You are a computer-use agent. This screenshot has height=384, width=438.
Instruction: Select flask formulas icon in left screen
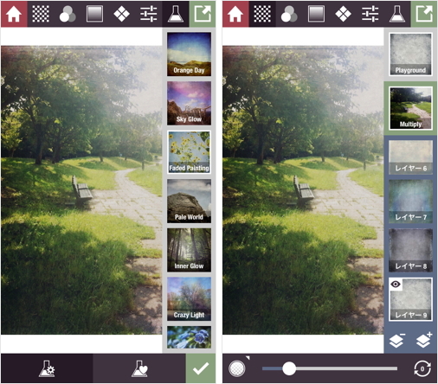(x=176, y=14)
